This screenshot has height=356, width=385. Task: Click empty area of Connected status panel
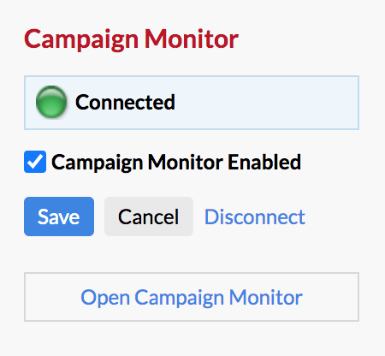click(265, 103)
